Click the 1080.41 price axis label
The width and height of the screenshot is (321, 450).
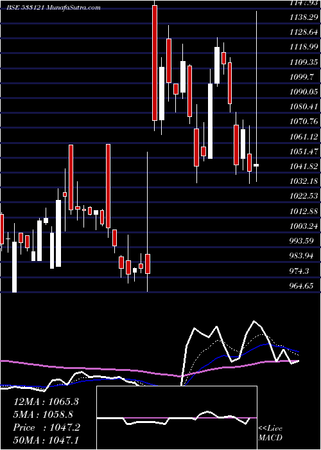[304, 107]
